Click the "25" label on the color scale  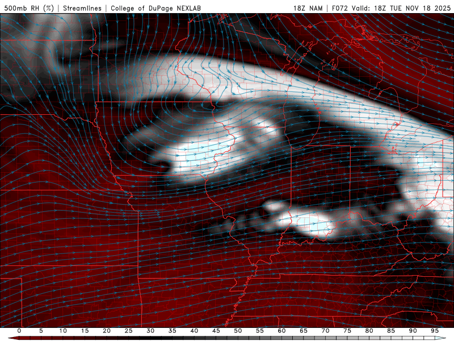coord(129,331)
